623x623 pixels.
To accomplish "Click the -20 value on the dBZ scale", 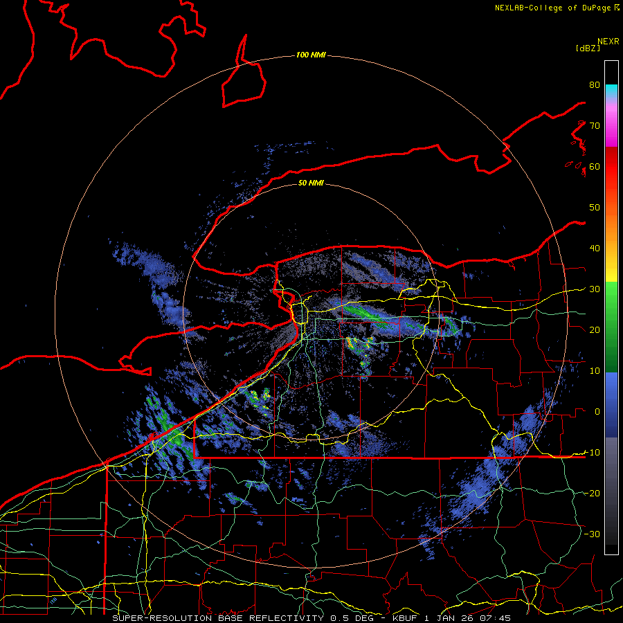I will pos(592,493).
